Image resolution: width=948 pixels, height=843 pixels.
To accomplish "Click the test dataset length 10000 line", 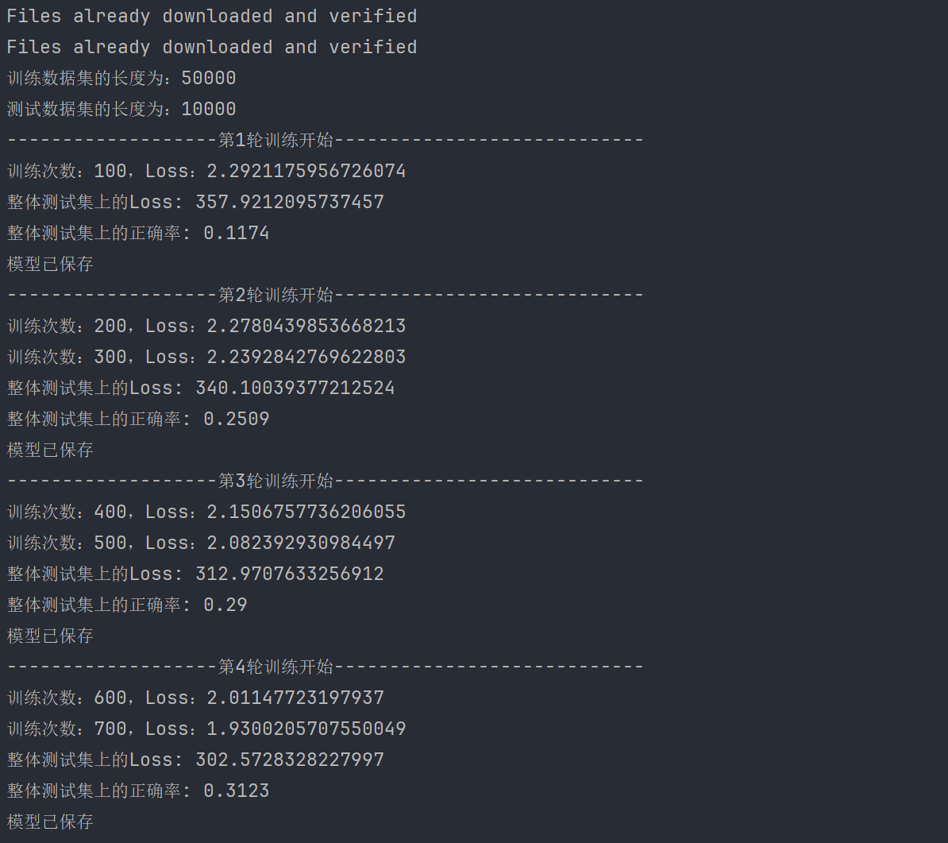I will pos(121,109).
